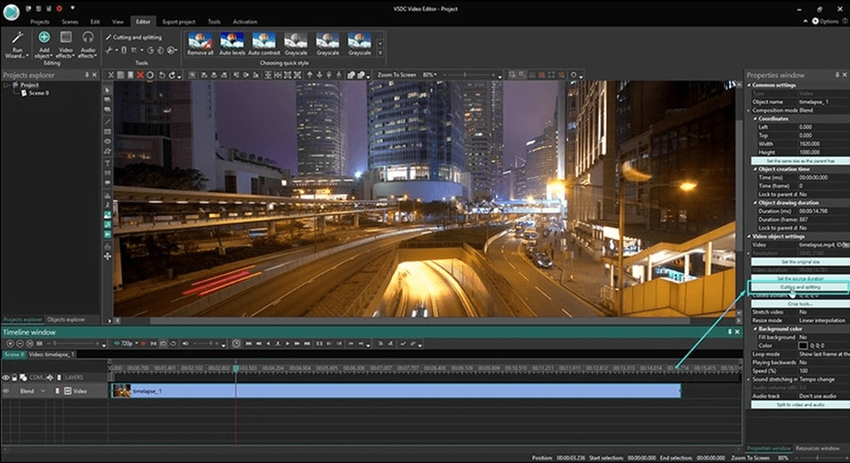This screenshot has height=463, width=850.
Task: Switch to the Resources window tab
Action: 818,448
